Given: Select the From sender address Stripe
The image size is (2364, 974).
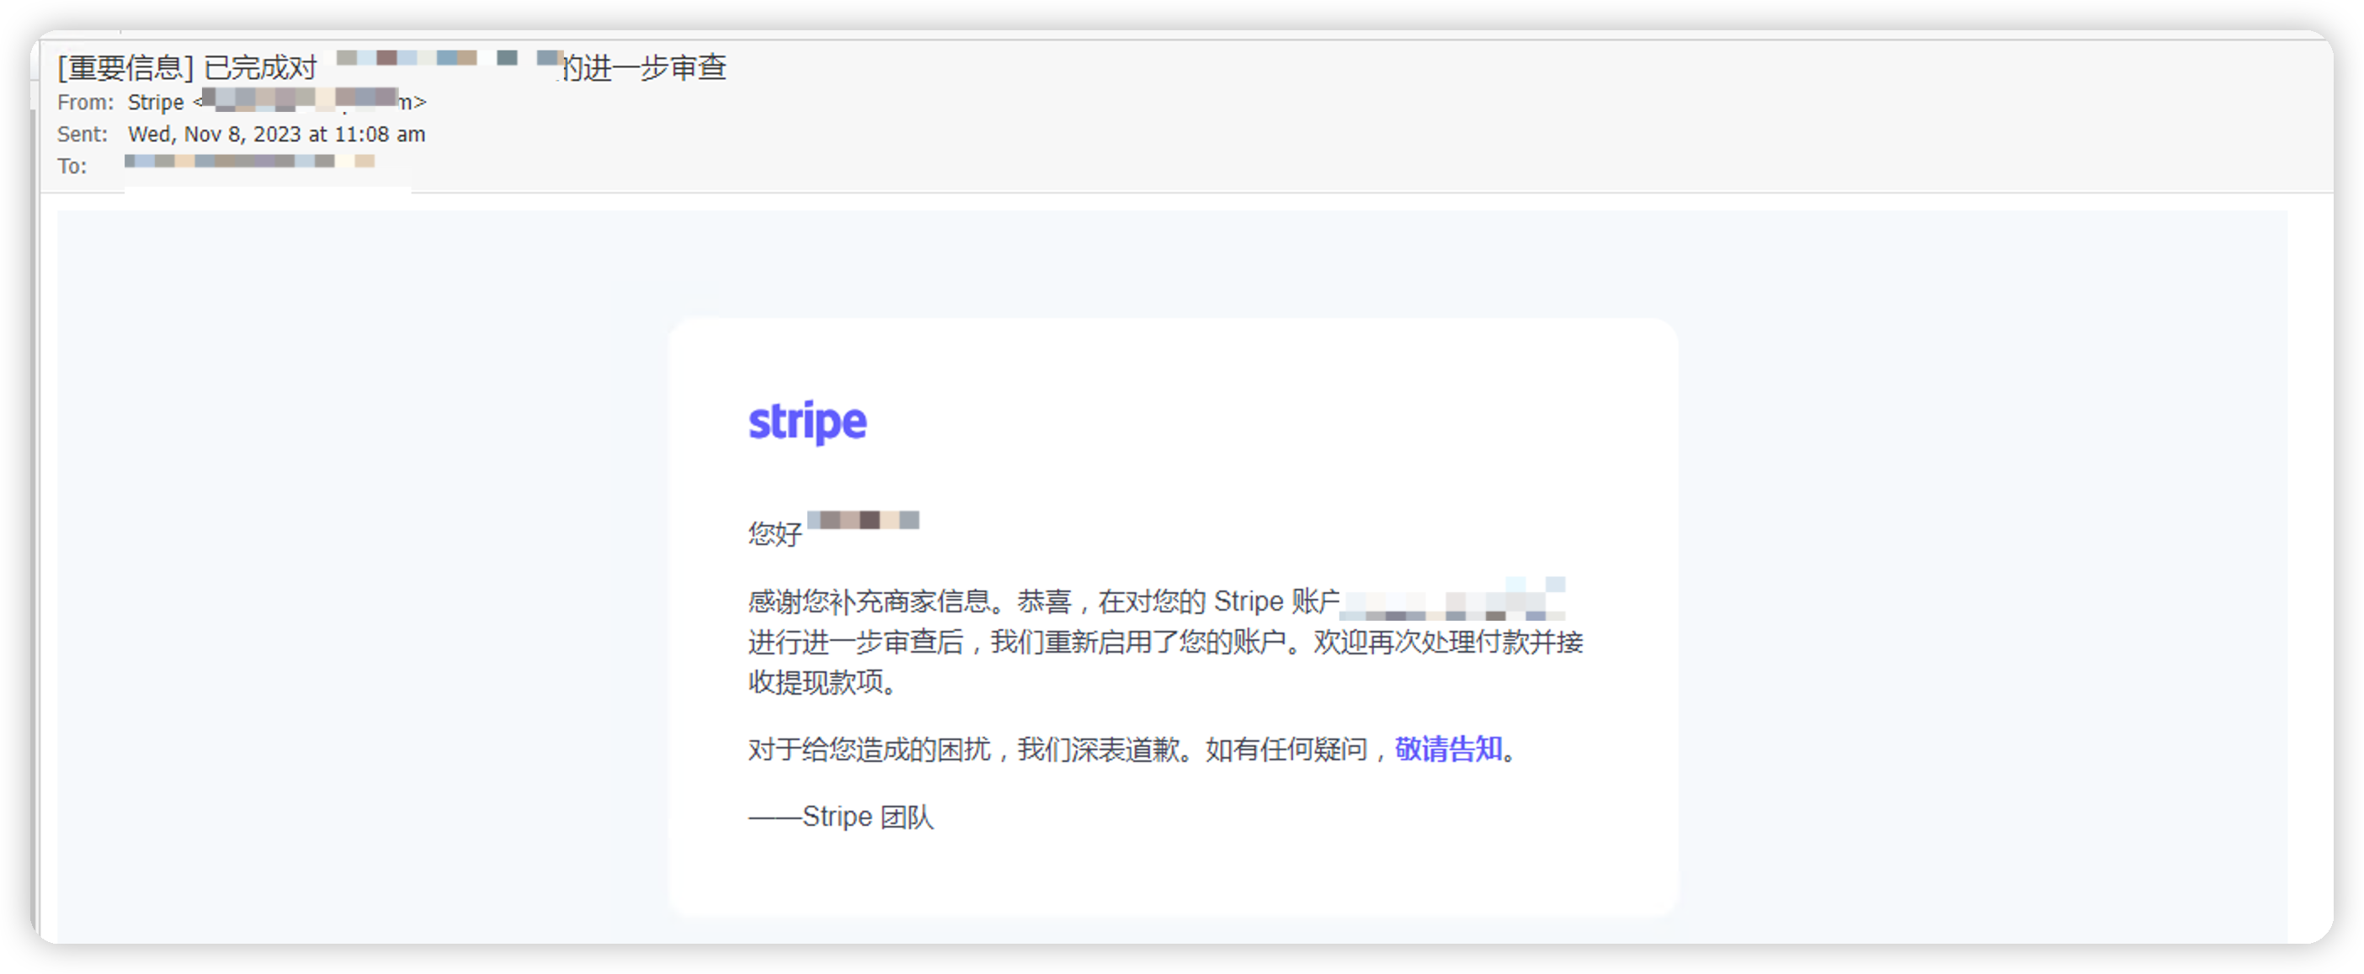Looking at the screenshot, I should [x=154, y=102].
